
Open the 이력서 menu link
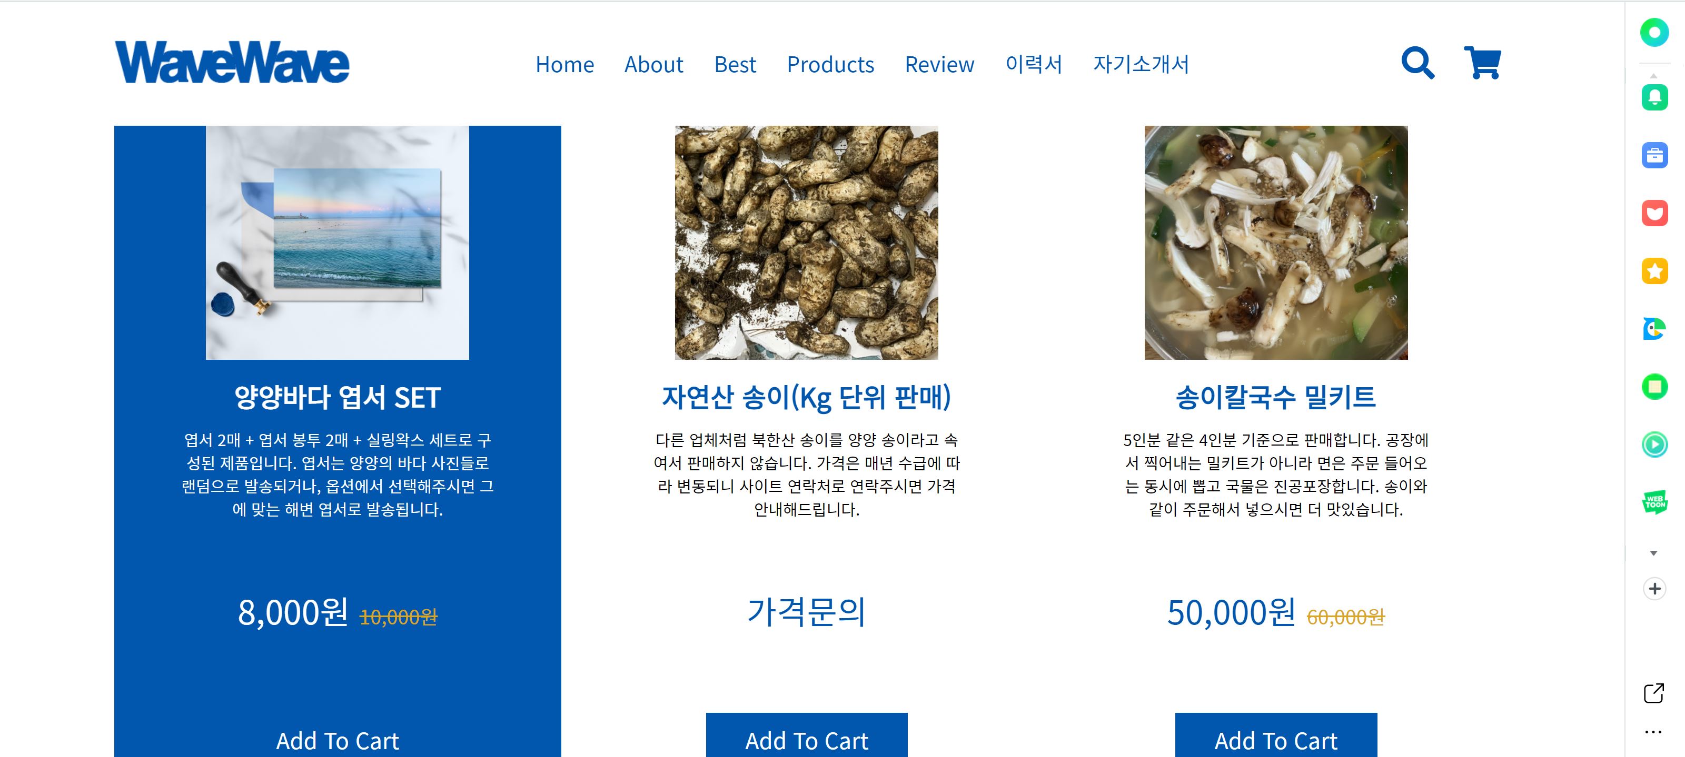[x=1034, y=64]
